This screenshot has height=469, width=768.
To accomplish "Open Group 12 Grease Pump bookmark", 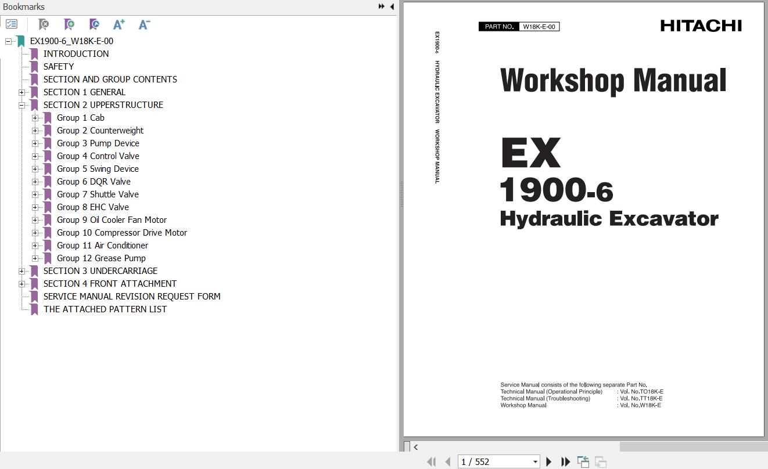I will [x=101, y=258].
